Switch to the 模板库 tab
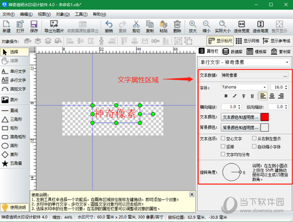 256,51
